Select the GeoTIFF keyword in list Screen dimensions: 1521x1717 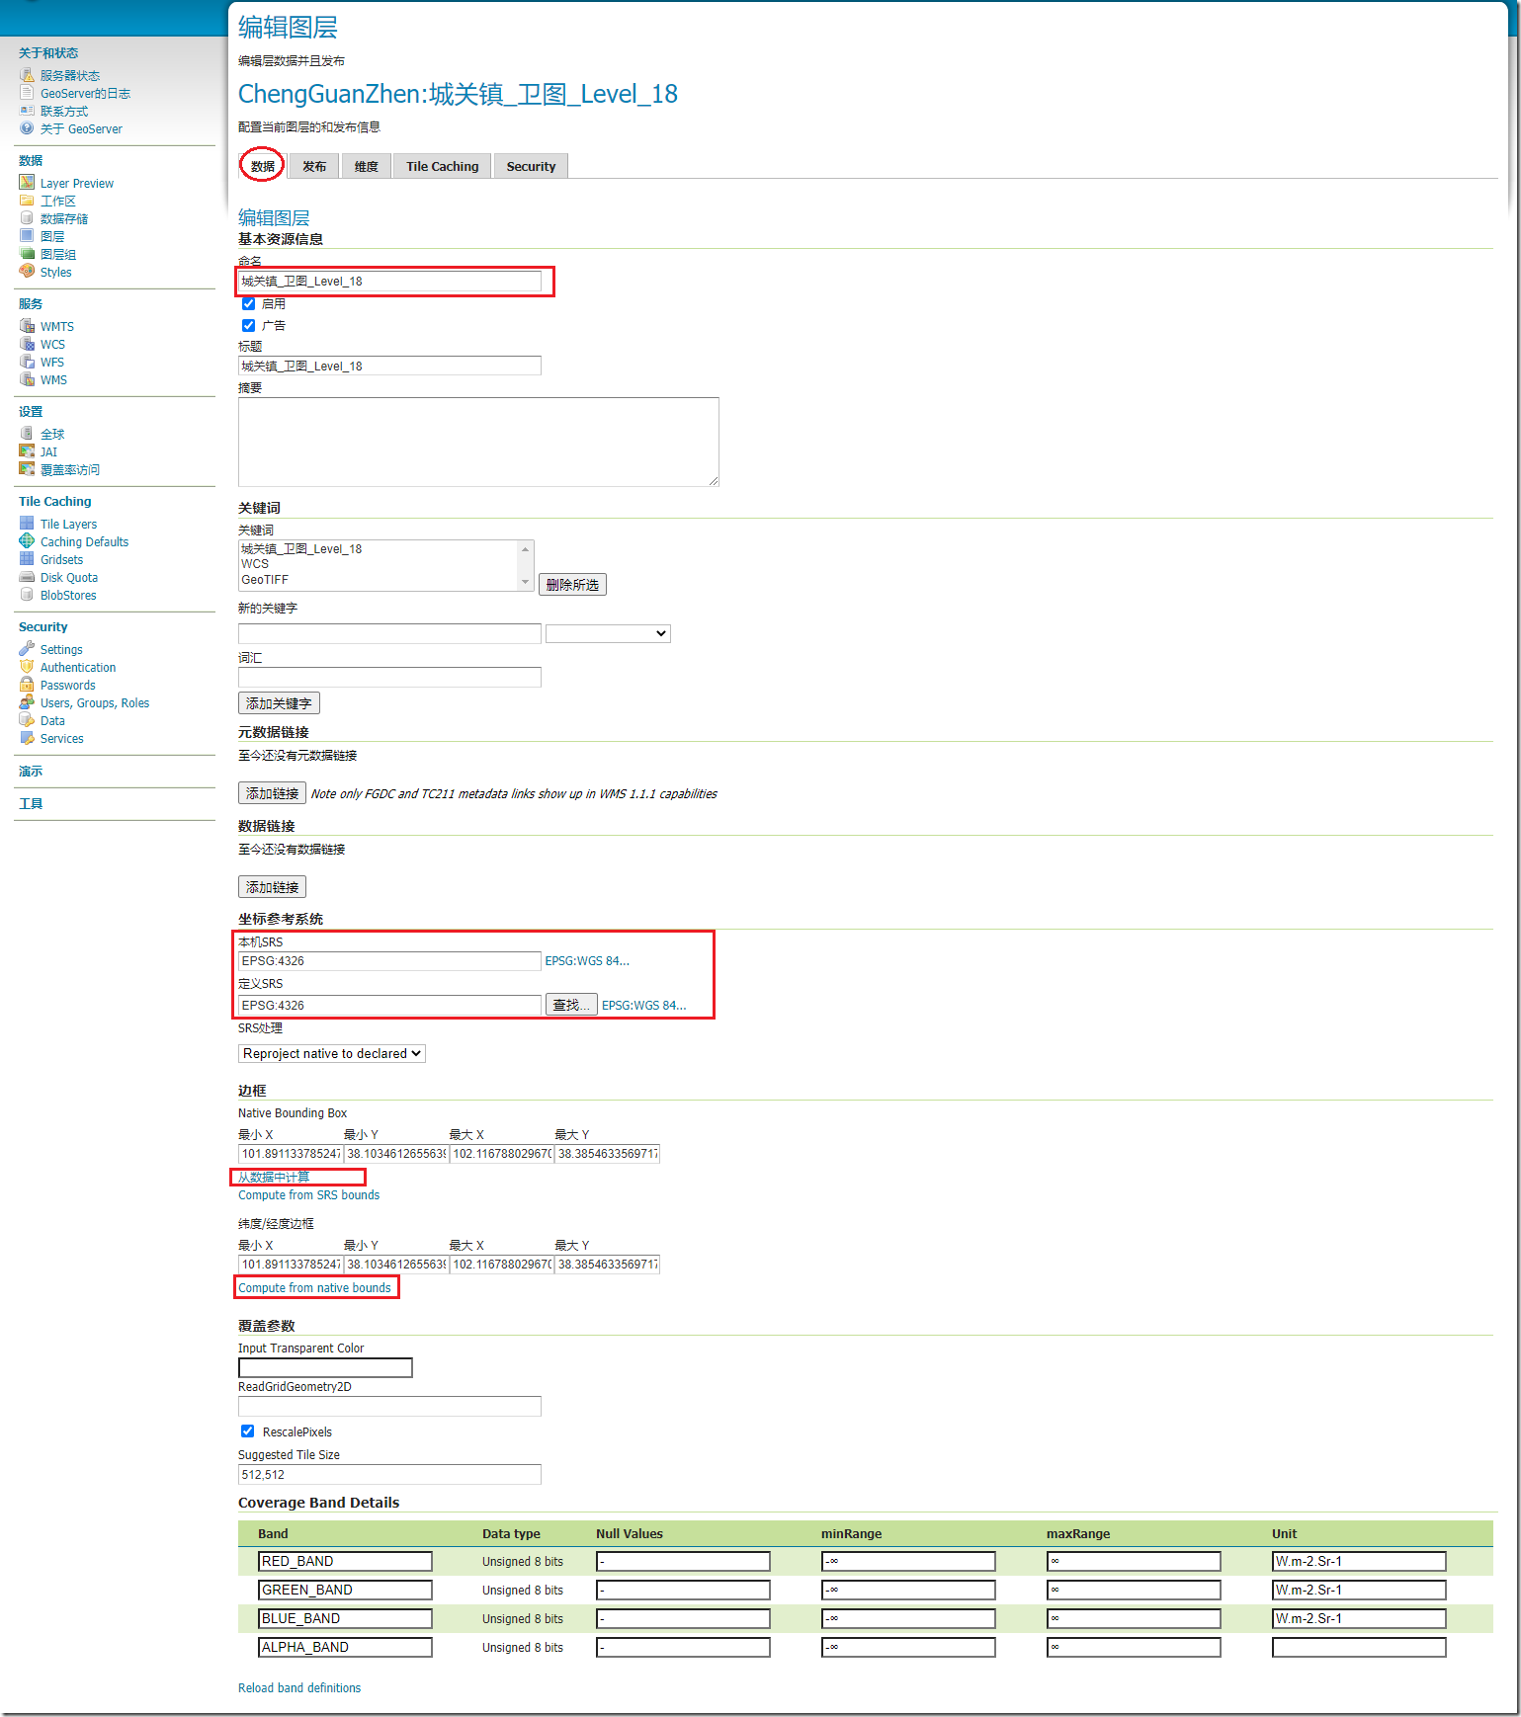click(265, 580)
